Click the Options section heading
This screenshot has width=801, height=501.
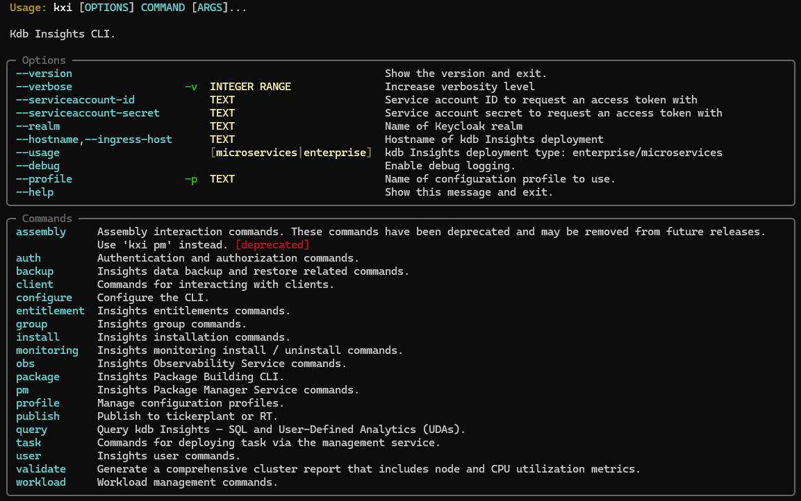44,60
